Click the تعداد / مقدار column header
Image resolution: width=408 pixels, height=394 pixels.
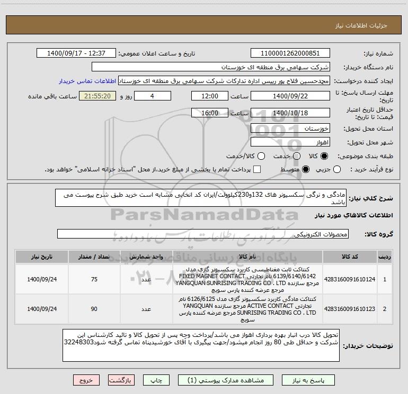[94, 256]
